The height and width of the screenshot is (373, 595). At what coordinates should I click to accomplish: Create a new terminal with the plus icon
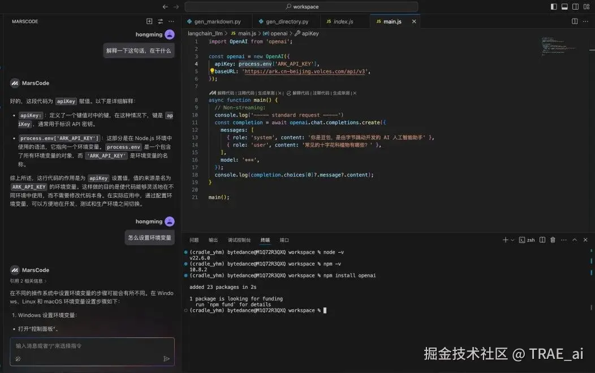[506, 240]
